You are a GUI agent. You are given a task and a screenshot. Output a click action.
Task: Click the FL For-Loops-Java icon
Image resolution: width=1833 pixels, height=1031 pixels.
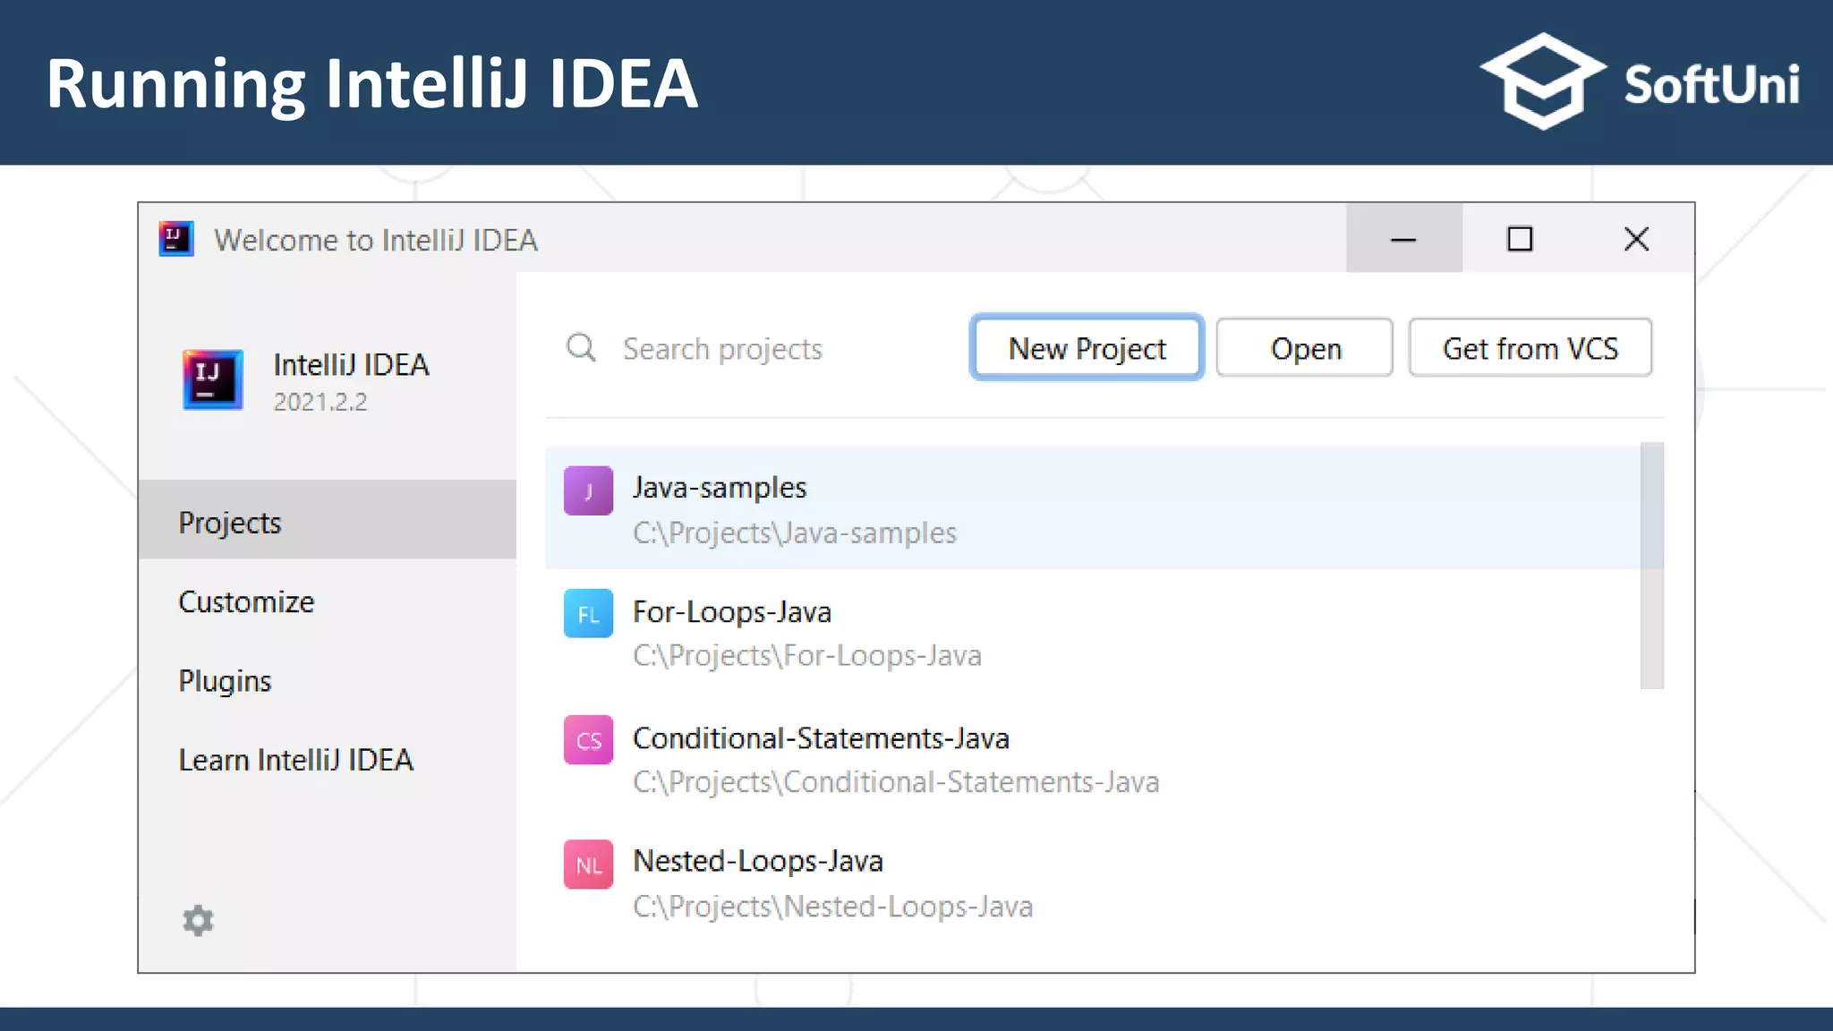pyautogui.click(x=588, y=613)
